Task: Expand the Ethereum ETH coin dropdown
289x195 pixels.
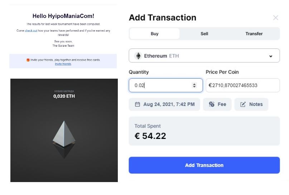Action: [204, 56]
